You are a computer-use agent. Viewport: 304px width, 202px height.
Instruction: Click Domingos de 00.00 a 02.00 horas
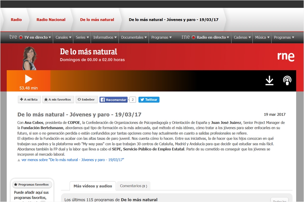(92, 60)
